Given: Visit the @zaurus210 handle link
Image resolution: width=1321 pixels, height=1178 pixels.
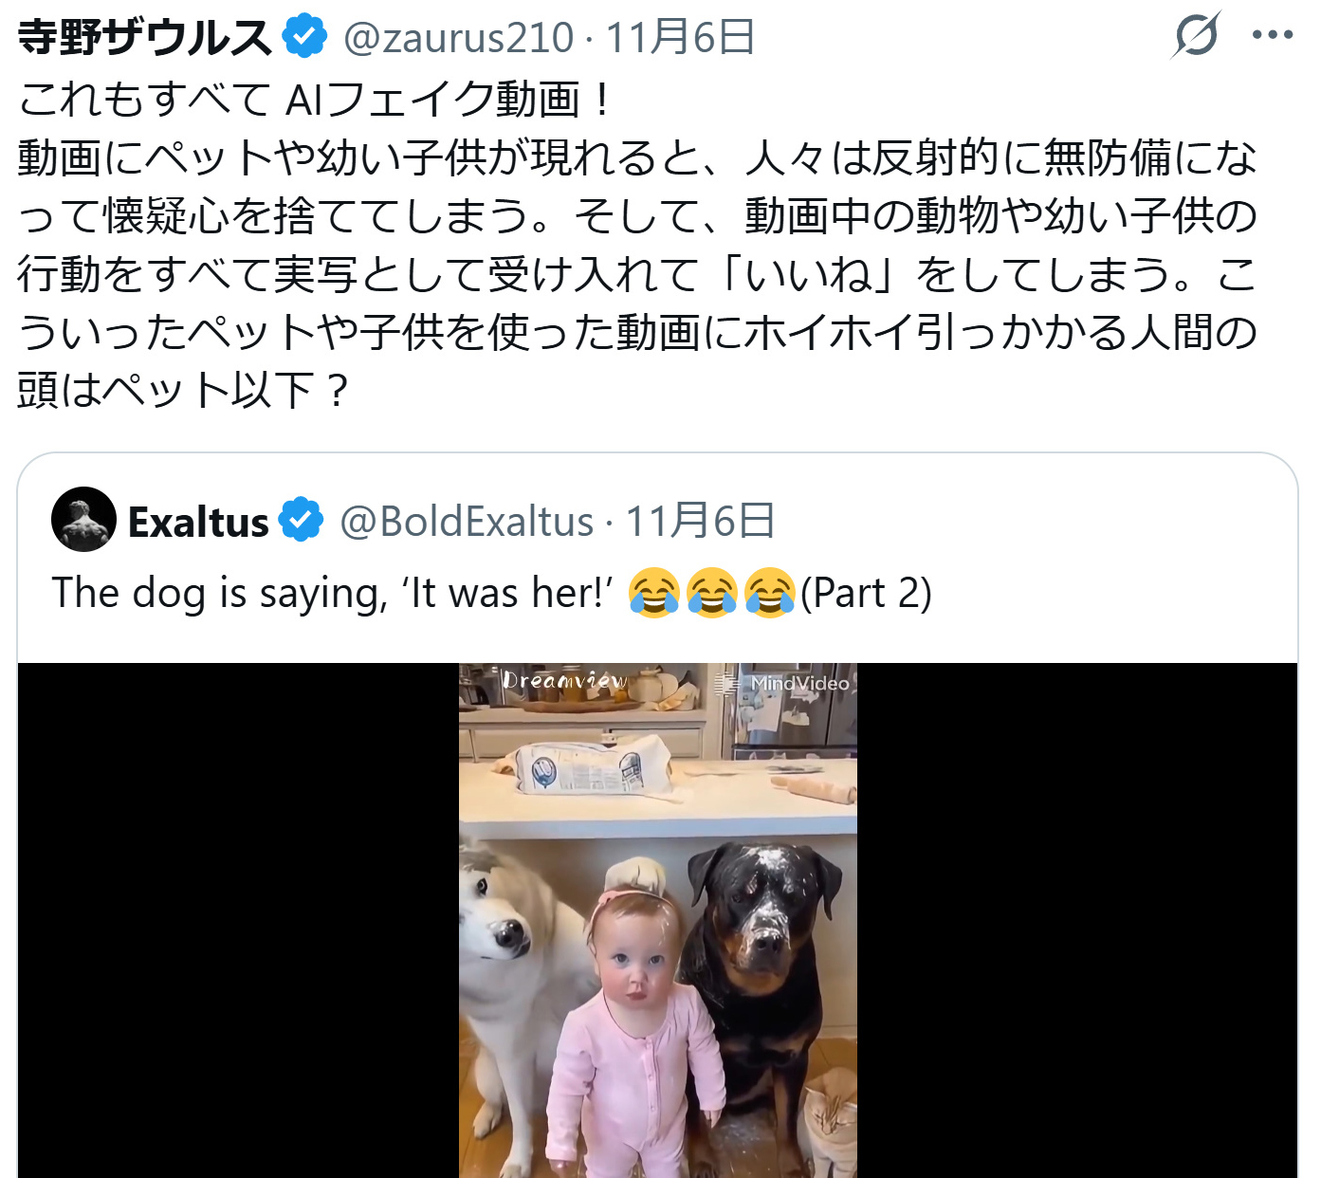Looking at the screenshot, I should pos(458,38).
